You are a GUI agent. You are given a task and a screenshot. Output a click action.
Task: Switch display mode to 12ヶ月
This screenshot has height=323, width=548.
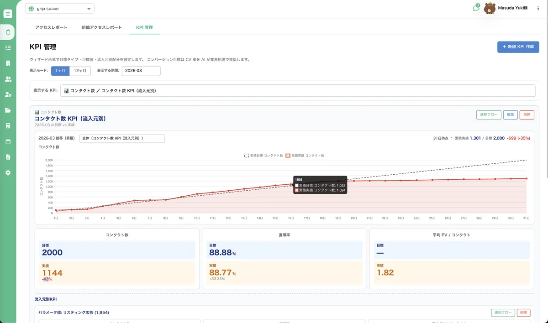coord(80,71)
